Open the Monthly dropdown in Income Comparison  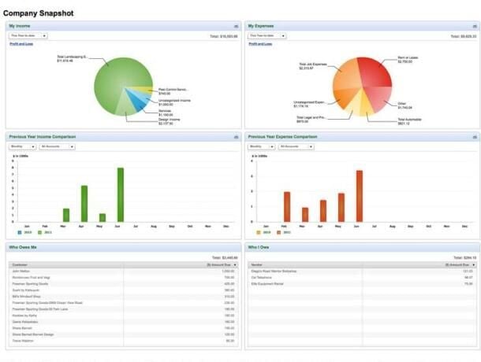pyautogui.click(x=22, y=146)
